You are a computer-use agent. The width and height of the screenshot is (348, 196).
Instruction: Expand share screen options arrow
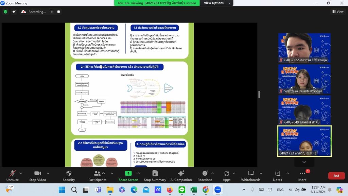139,173
